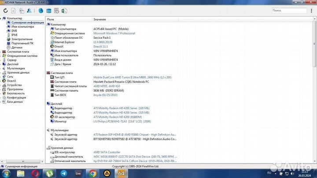Click the LG Philips LP156WH1-TLA3 monitor link

(122, 121)
